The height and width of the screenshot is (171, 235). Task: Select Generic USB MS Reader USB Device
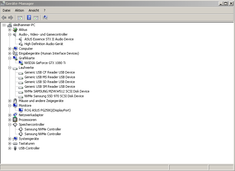click(x=50, y=77)
